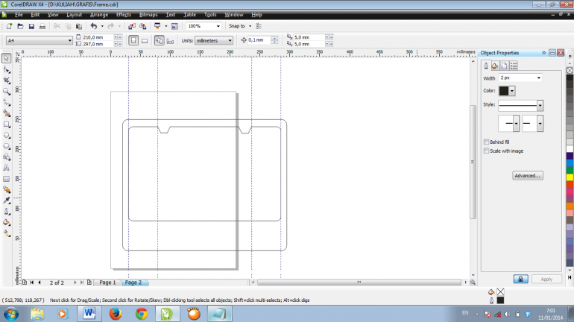Go to the first page button
The width and height of the screenshot is (574, 322).
[31, 282]
